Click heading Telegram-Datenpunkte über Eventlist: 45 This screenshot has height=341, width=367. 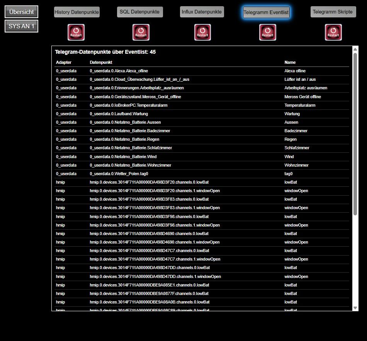pos(105,52)
